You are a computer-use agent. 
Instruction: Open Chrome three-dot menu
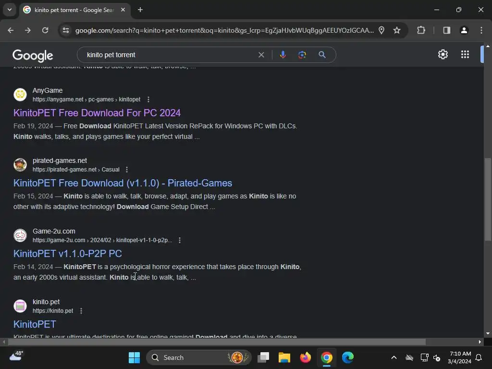pos(481,30)
